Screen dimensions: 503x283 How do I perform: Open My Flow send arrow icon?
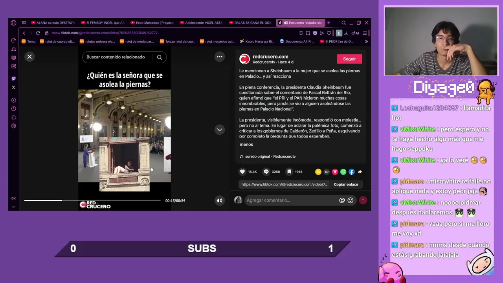322,33
